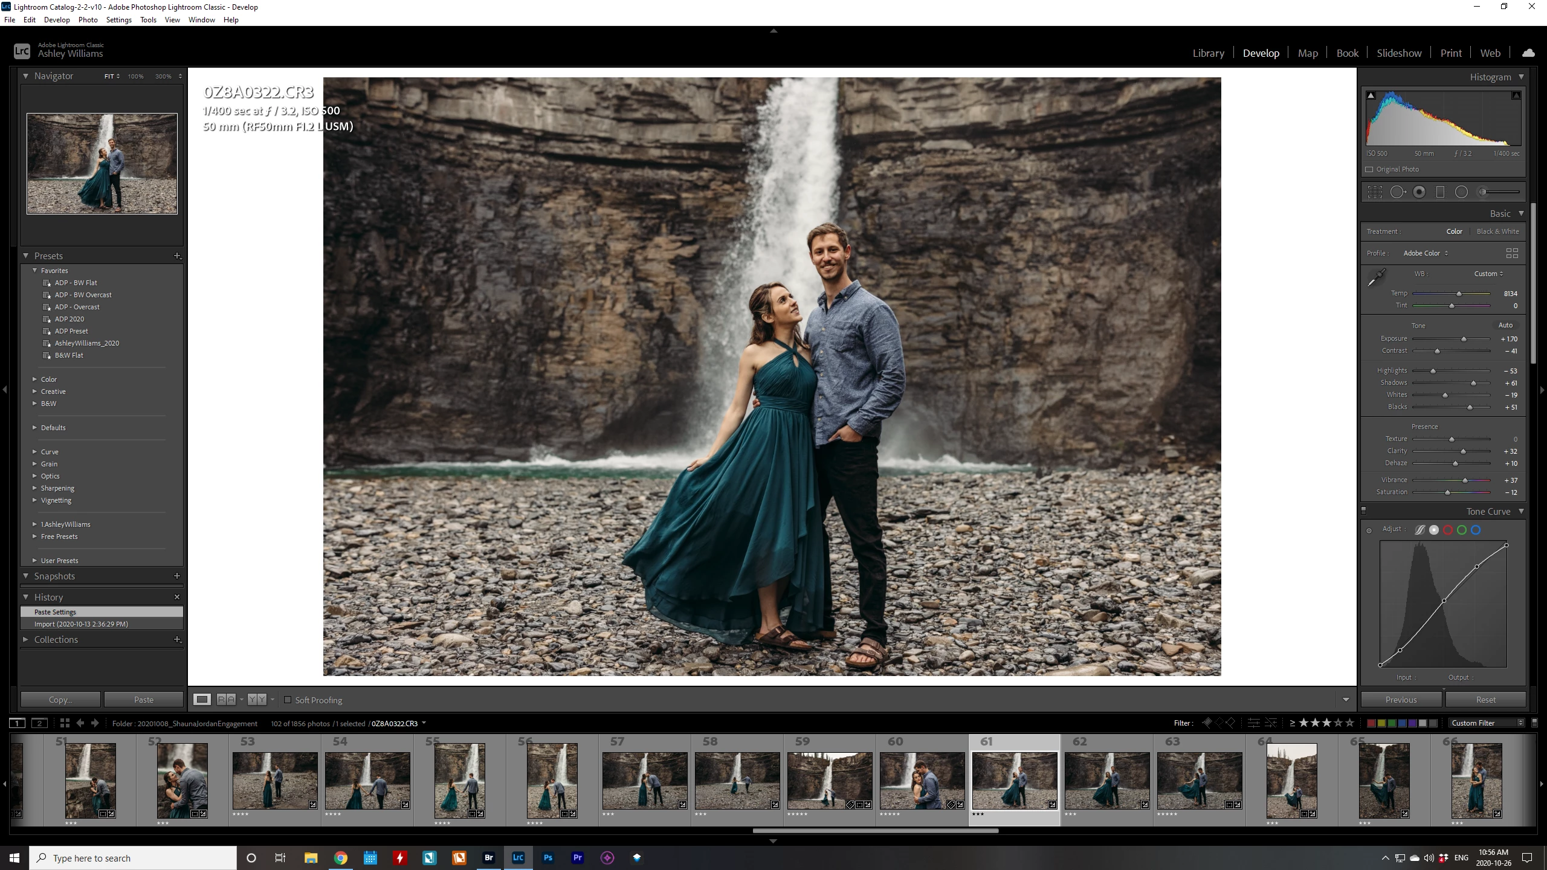The height and width of the screenshot is (870, 1547).
Task: Open the profile browser grid icon
Action: (x=1512, y=253)
